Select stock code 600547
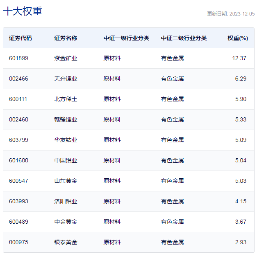 tap(18, 181)
